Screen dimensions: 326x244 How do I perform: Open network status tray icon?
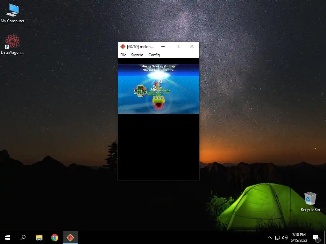[277, 238]
